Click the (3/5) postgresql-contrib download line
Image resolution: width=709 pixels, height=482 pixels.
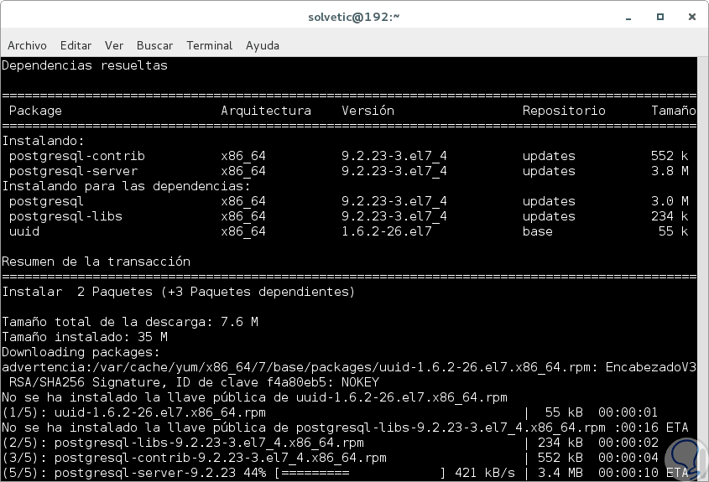click(330, 458)
